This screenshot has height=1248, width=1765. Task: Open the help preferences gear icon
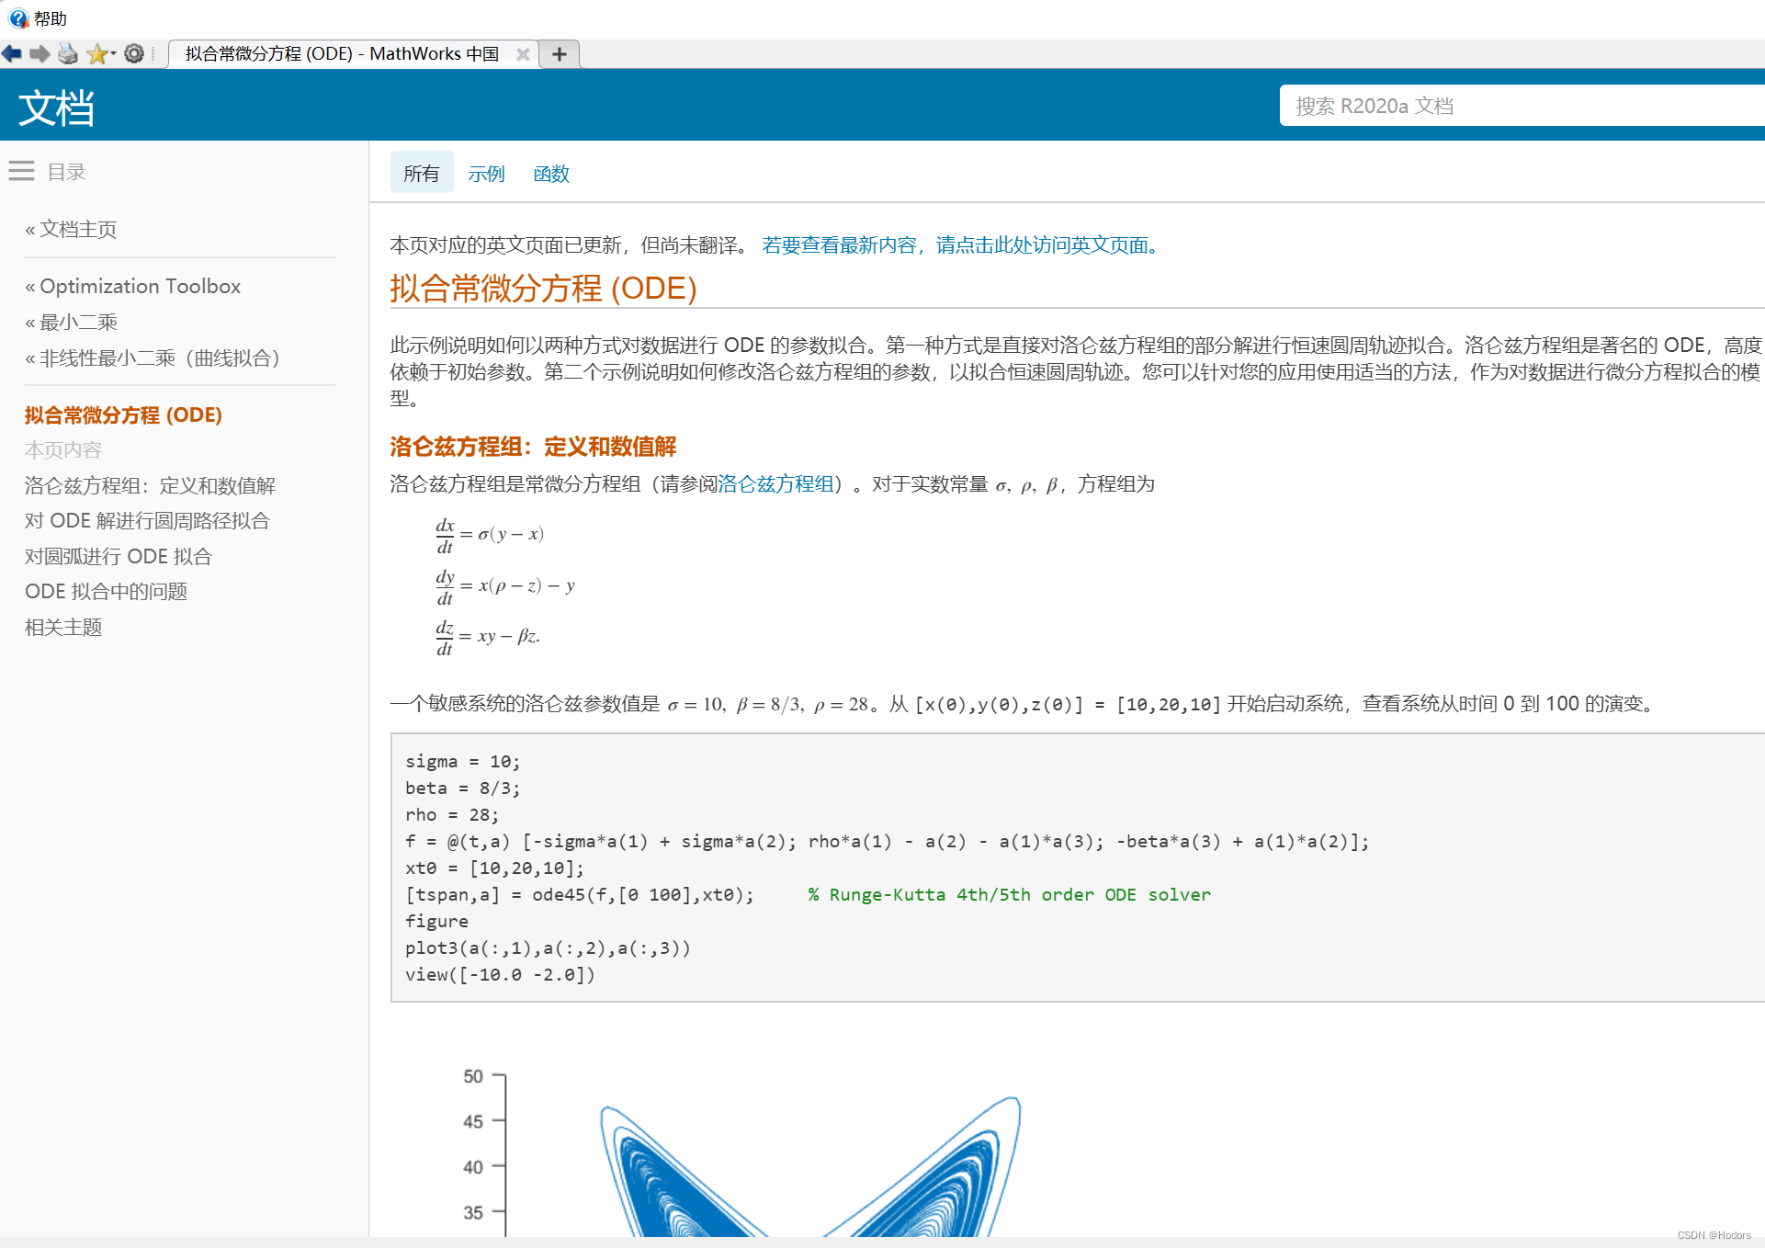coord(134,54)
